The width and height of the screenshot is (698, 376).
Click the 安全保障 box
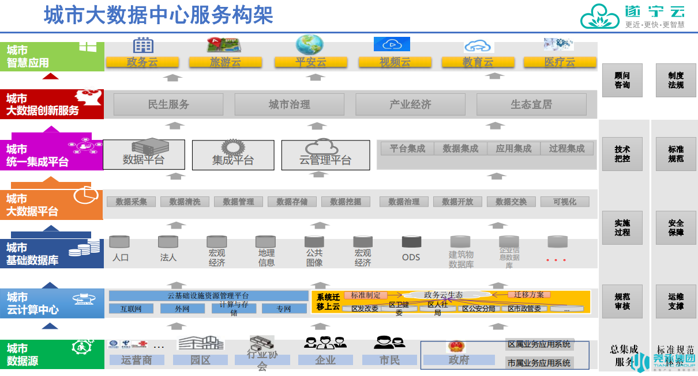(676, 227)
